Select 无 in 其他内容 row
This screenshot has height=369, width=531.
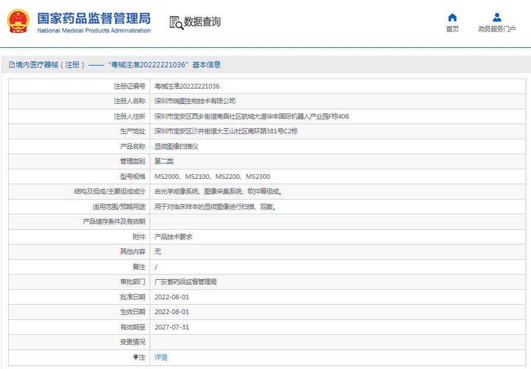click(158, 252)
